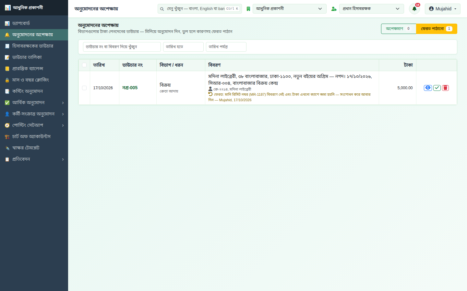
Task: Open কস্টিং অনুমোদন in the sidebar
Action: click(34, 91)
